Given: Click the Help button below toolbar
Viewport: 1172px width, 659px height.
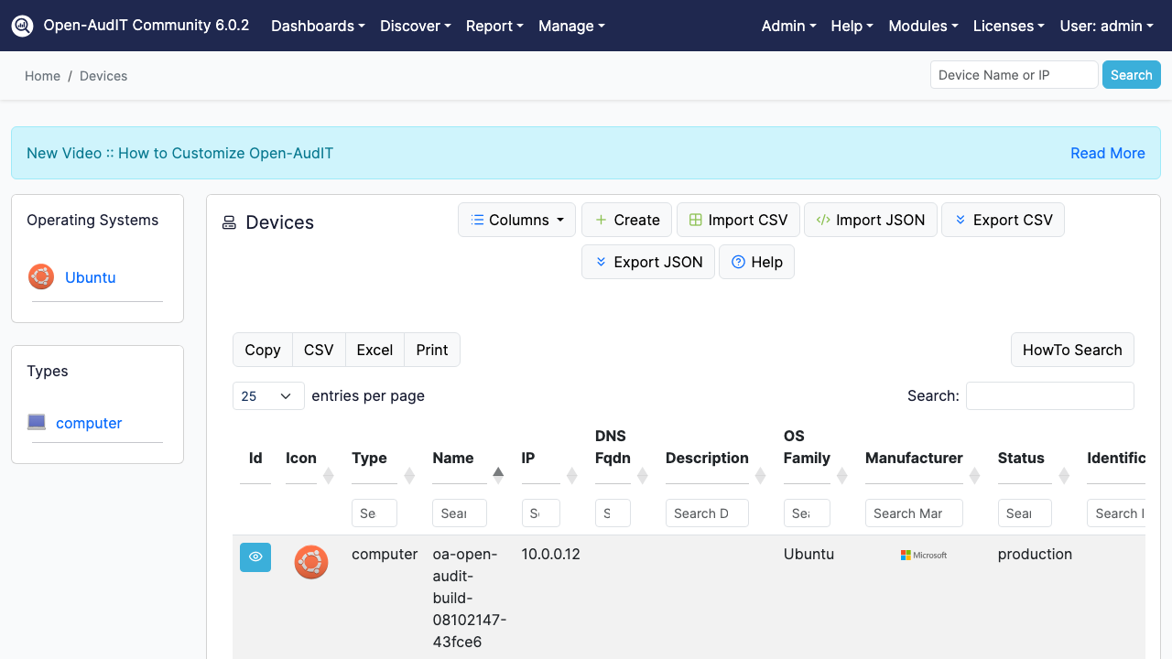Looking at the screenshot, I should tap(756, 262).
